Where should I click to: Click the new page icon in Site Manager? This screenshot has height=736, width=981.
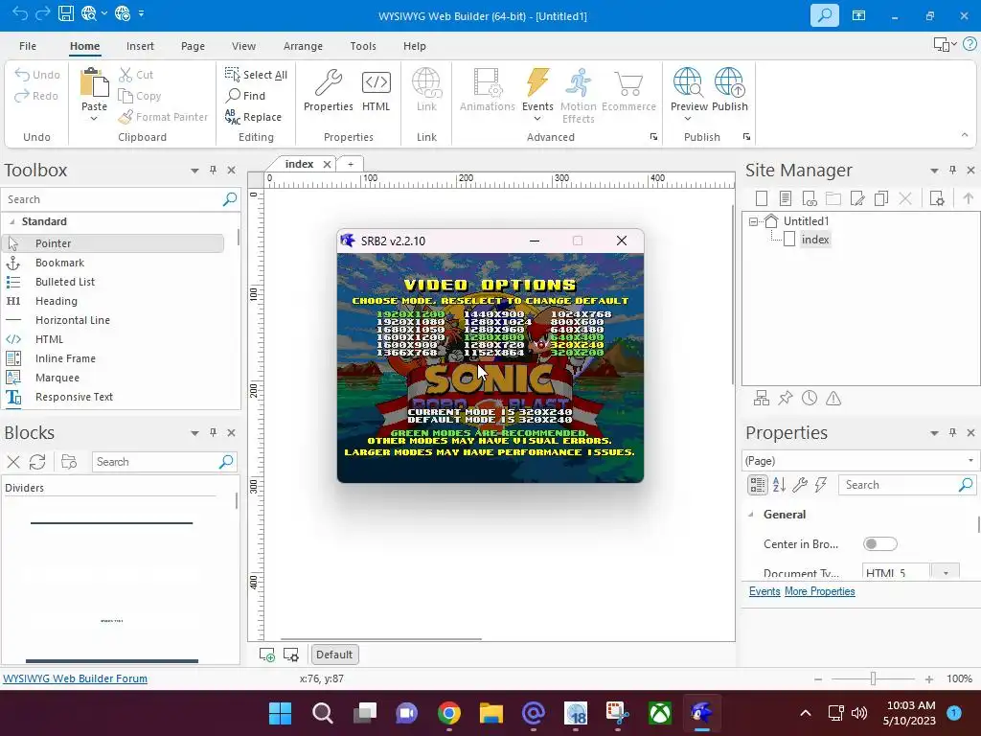pos(762,198)
